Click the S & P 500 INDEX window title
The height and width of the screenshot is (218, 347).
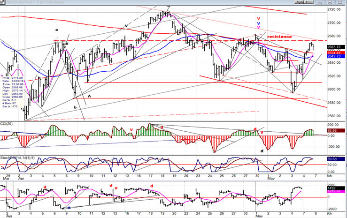(x=36, y=2)
